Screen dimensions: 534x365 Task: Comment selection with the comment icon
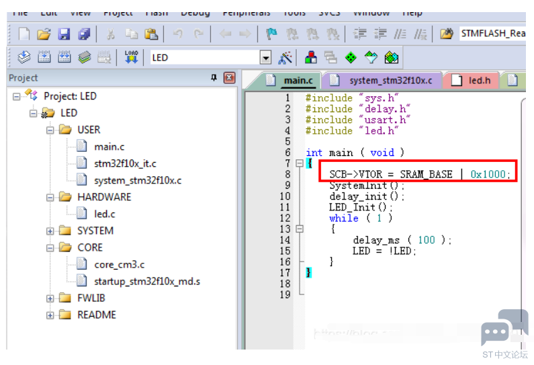[x=400, y=34]
